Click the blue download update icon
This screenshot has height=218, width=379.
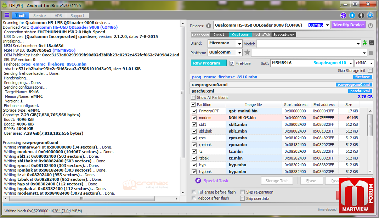pyautogui.click(x=352, y=16)
